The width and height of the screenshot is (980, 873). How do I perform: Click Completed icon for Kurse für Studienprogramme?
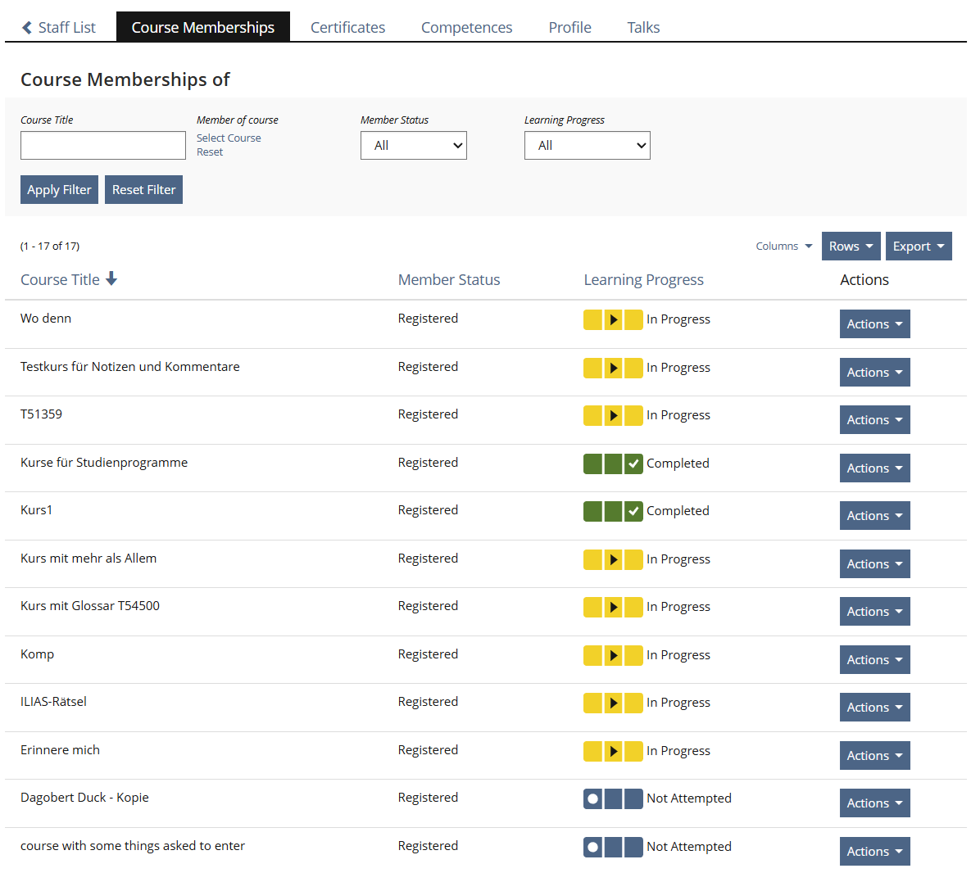(613, 464)
